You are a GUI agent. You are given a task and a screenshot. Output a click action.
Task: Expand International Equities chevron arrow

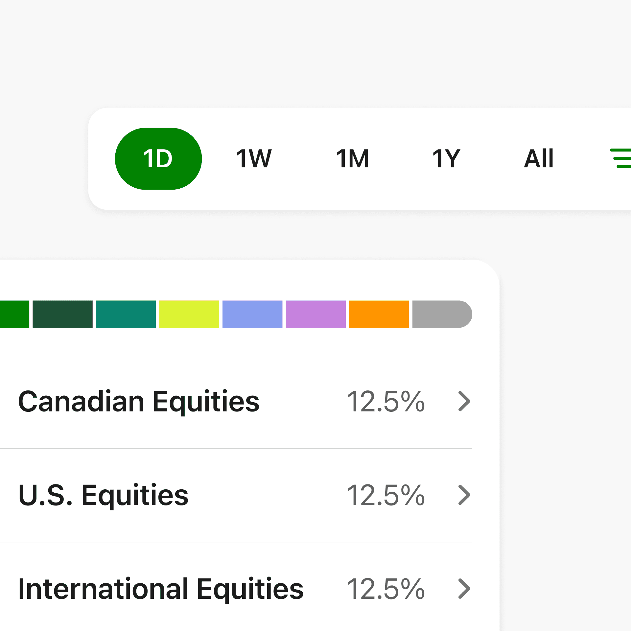(464, 589)
